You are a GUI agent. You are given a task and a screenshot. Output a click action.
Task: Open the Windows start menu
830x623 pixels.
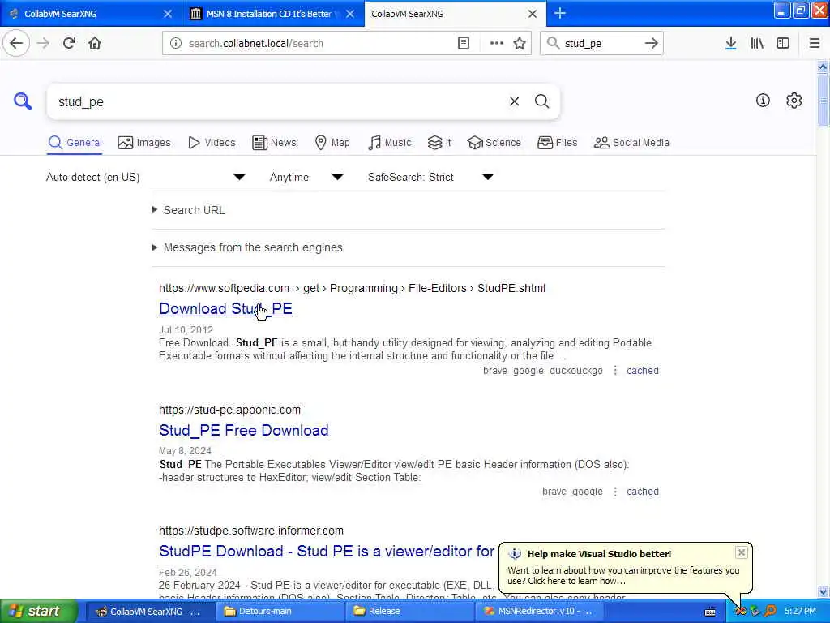click(37, 612)
